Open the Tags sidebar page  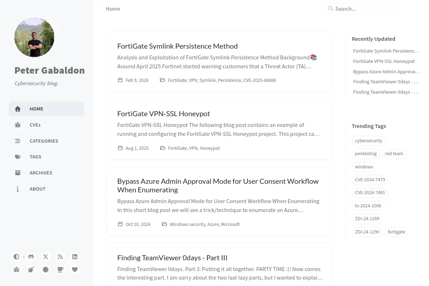(x=46, y=157)
